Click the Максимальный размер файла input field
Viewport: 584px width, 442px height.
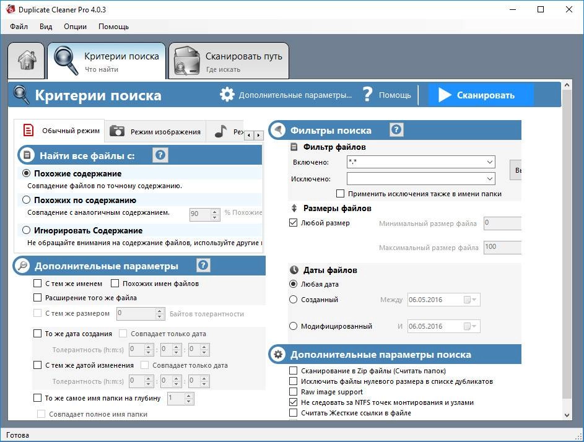[502, 247]
